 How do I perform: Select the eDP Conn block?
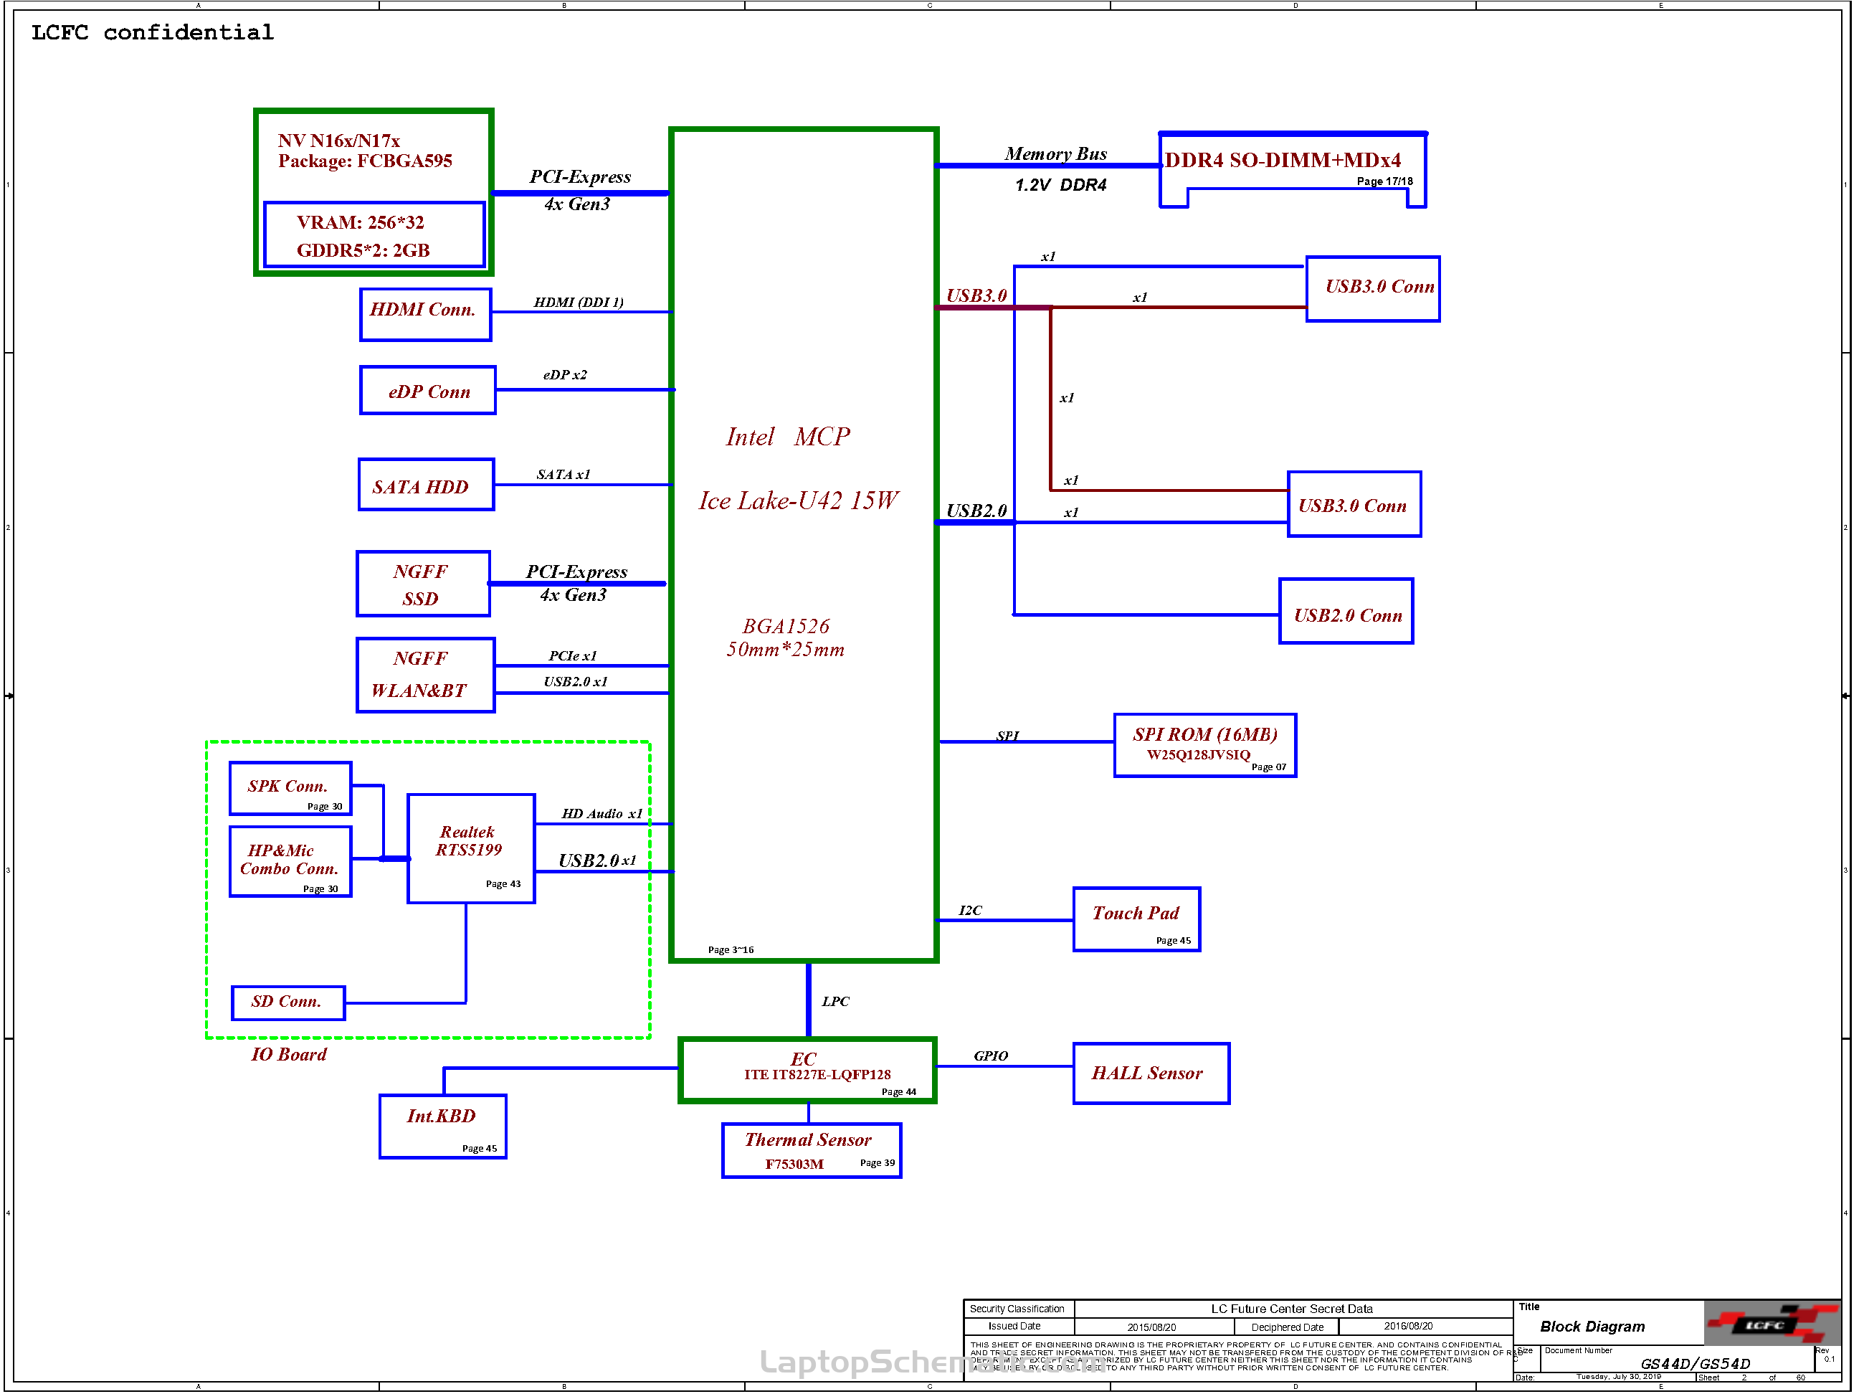point(428,390)
